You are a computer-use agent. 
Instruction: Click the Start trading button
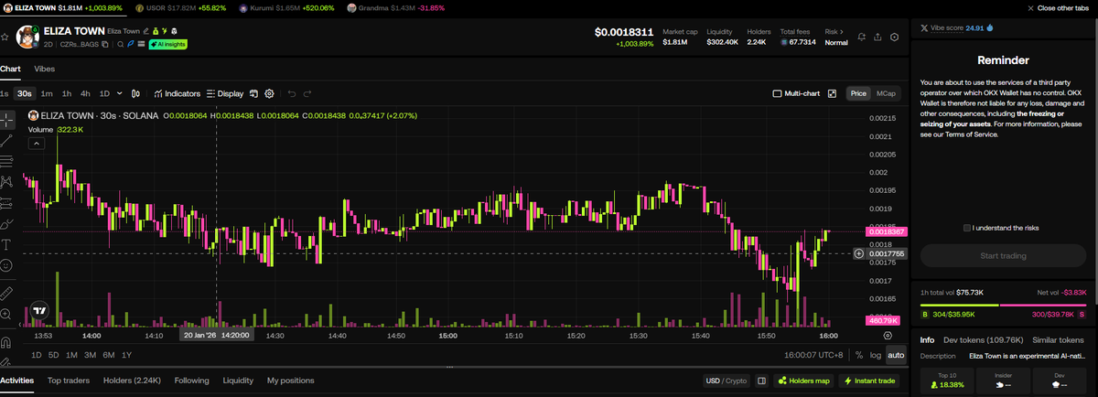pyautogui.click(x=1002, y=255)
